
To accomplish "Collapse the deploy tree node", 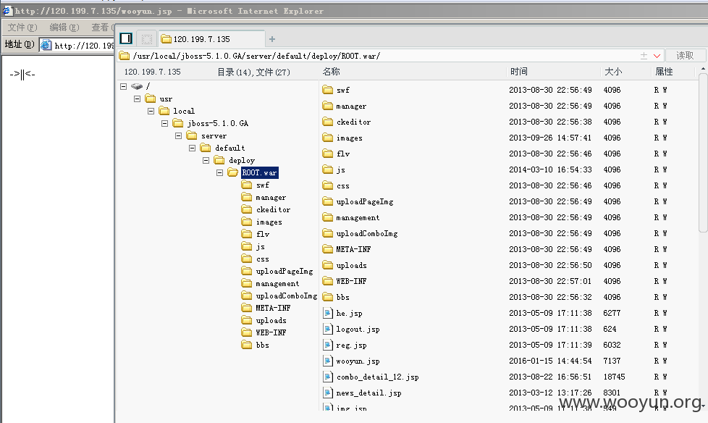I will point(206,160).
